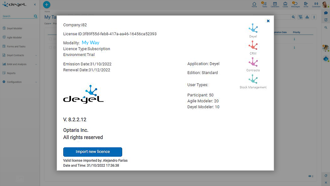This screenshot has height=186, width=330.
Task: Click the blue plus create button
Action: [46, 4]
